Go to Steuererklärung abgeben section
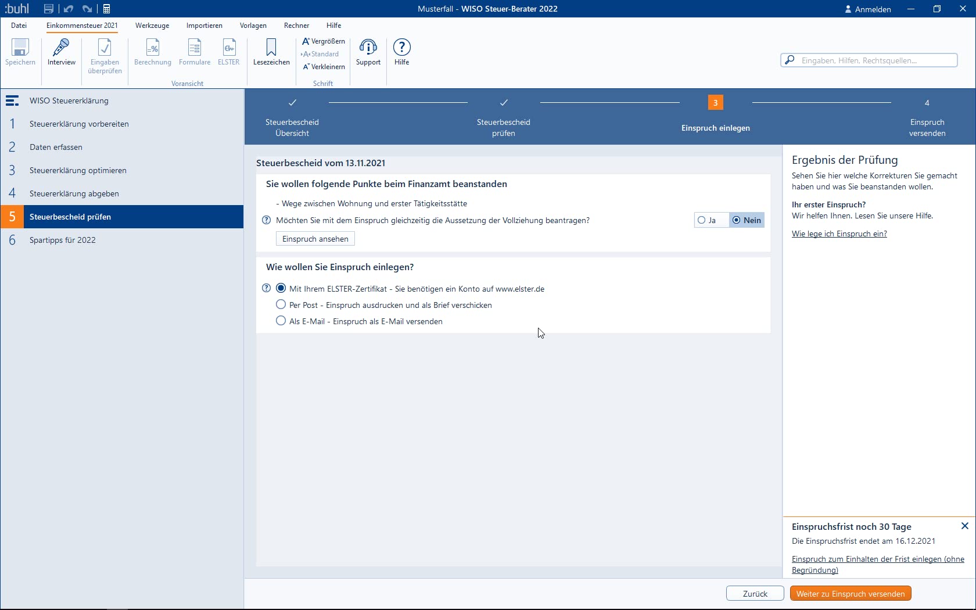 click(x=122, y=193)
